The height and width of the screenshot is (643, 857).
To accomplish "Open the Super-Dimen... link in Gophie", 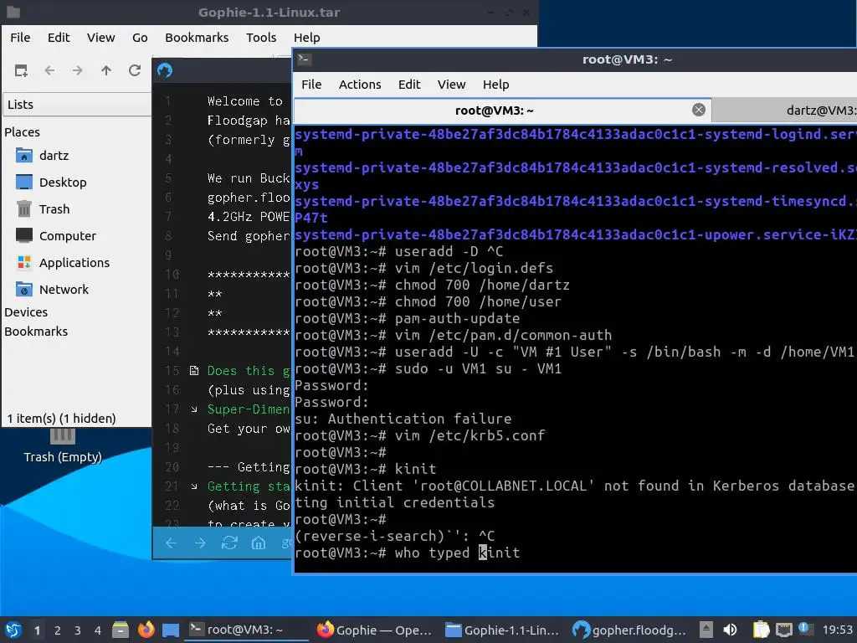I will coord(248,409).
